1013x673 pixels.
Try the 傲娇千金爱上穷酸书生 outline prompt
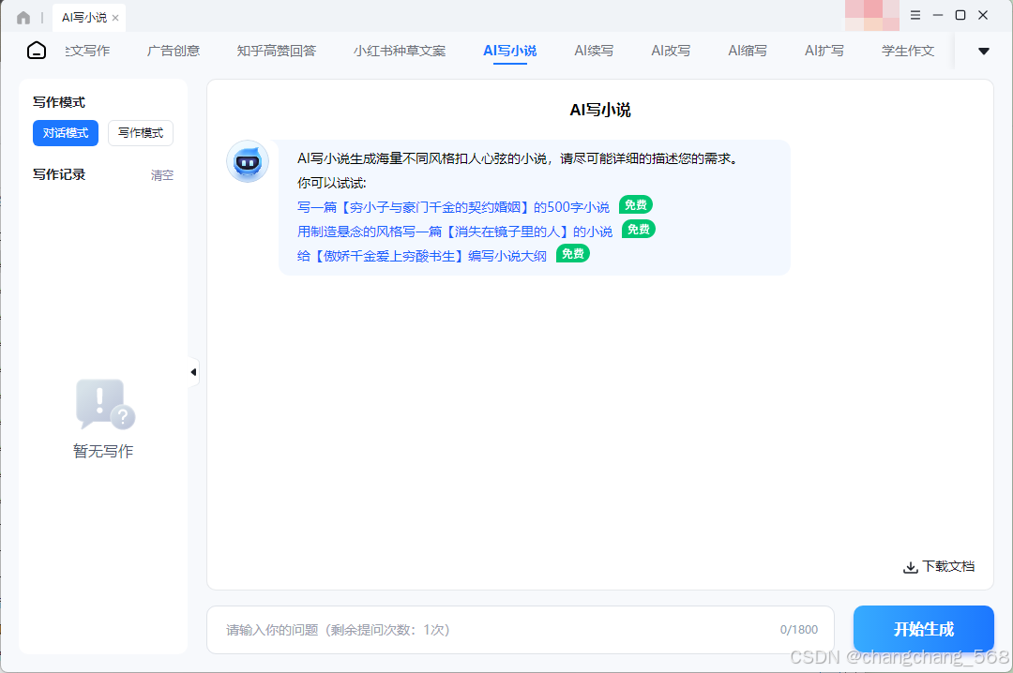click(x=422, y=256)
